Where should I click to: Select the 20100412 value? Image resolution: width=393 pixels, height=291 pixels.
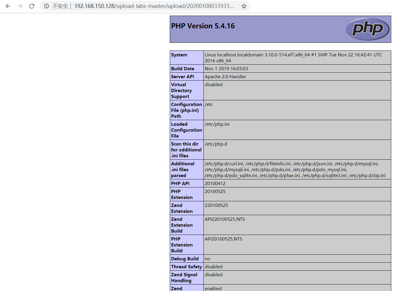point(215,184)
